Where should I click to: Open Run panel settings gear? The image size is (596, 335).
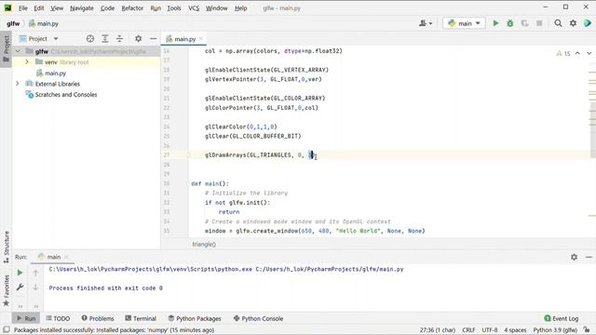coord(574,257)
